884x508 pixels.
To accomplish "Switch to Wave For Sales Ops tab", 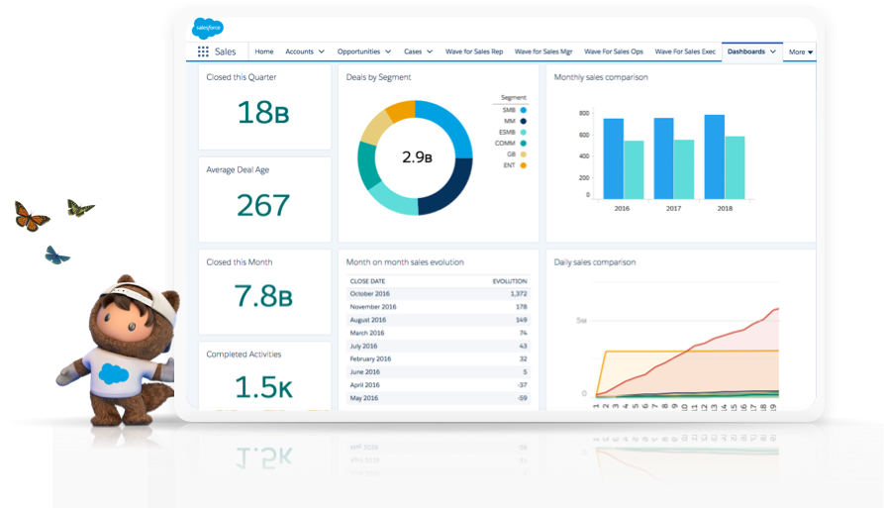I will (614, 51).
